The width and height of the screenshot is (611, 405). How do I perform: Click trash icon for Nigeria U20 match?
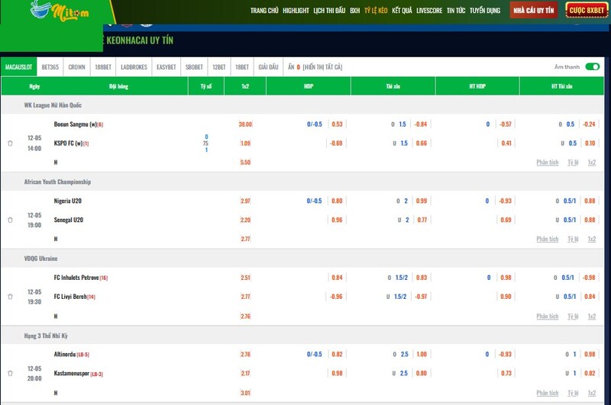pyautogui.click(x=11, y=220)
